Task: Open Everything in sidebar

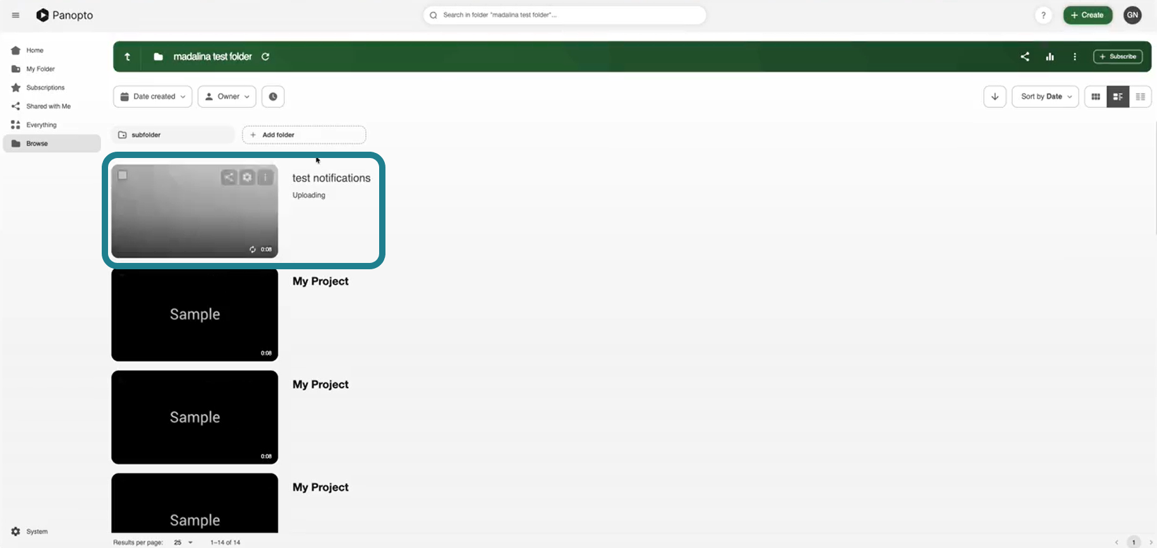Action: 52,125
